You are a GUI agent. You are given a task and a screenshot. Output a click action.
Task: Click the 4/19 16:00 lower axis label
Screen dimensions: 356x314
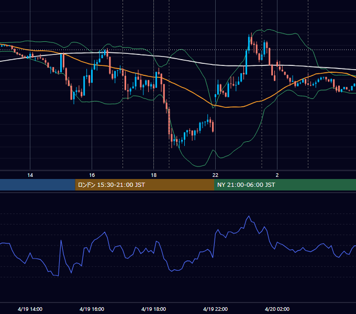[x=92, y=309]
